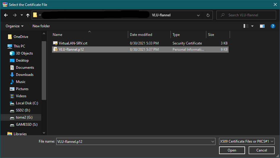280x158 pixels.
Task: Click the Cancel button
Action: point(261,150)
